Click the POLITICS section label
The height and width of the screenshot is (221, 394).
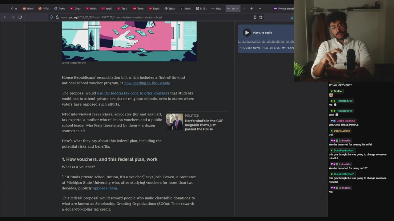pos(192,116)
